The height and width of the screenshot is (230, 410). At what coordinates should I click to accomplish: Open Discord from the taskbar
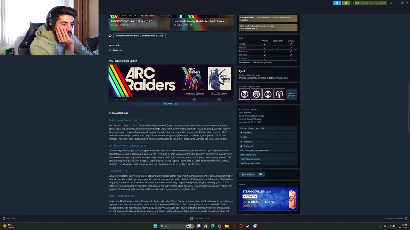[x=255, y=226]
